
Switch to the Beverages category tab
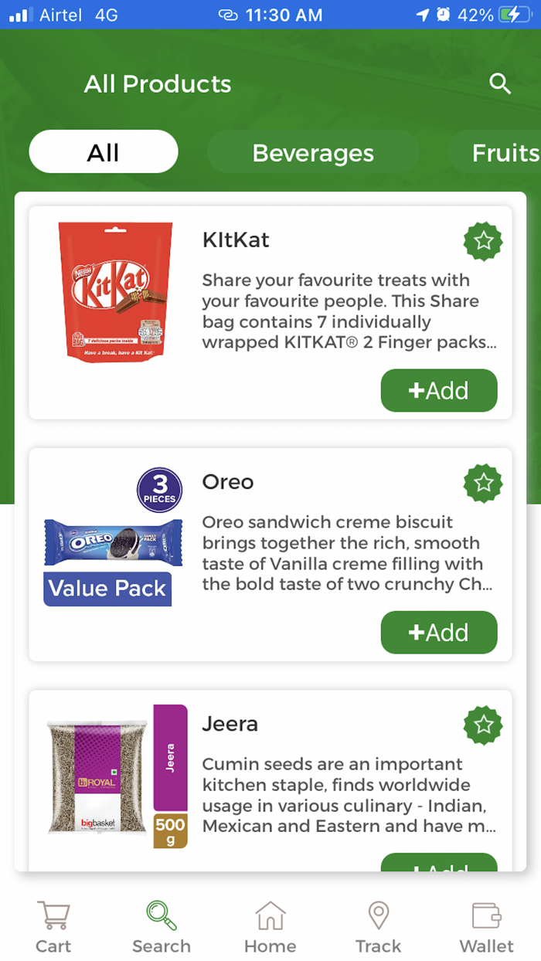click(x=312, y=152)
